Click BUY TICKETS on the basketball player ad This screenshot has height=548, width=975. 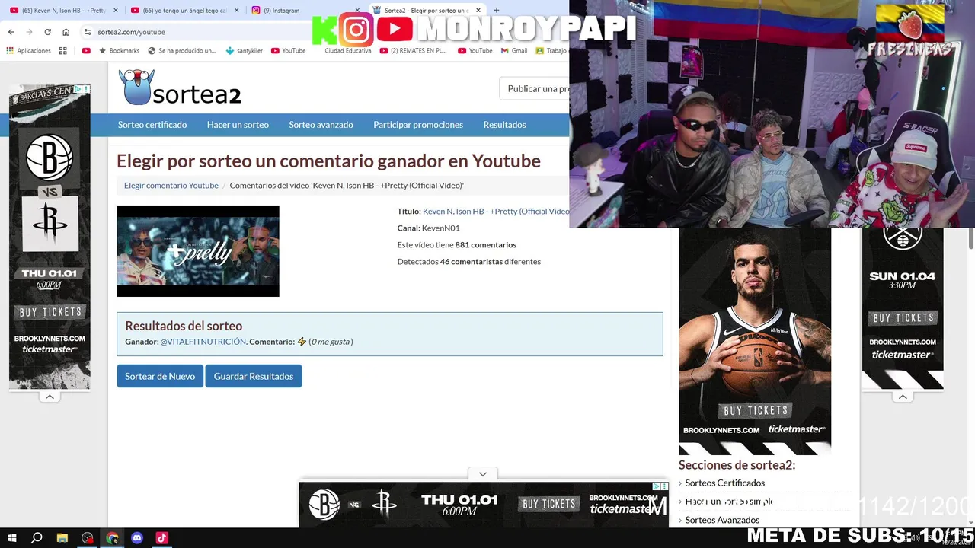pyautogui.click(x=756, y=410)
